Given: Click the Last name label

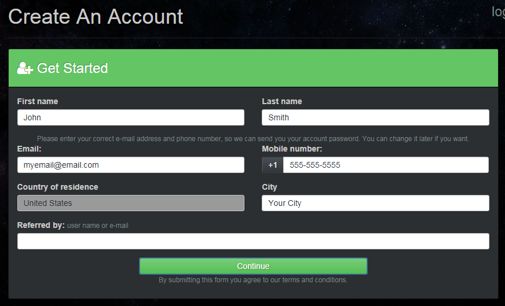Looking at the screenshot, I should tap(282, 101).
